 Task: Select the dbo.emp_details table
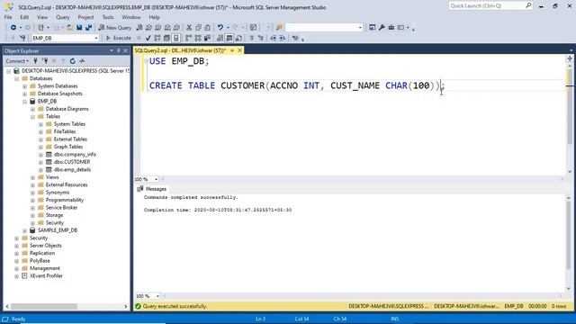tap(72, 170)
